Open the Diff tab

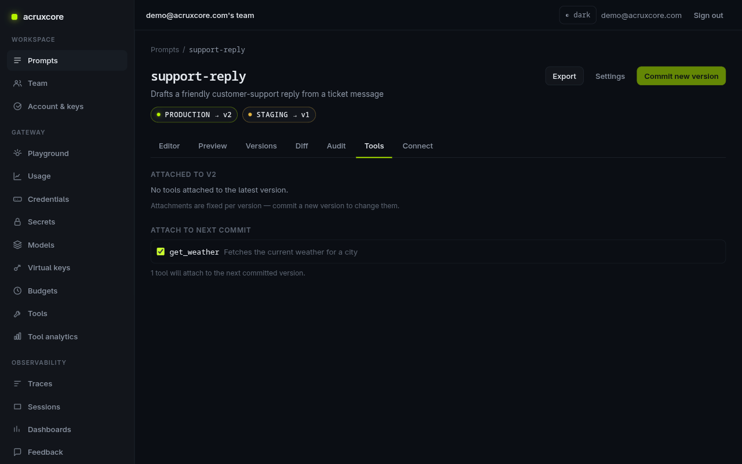pos(301,146)
